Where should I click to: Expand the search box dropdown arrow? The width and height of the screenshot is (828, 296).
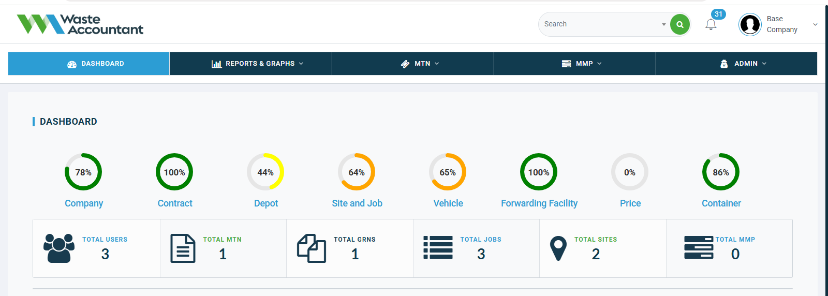pos(663,24)
